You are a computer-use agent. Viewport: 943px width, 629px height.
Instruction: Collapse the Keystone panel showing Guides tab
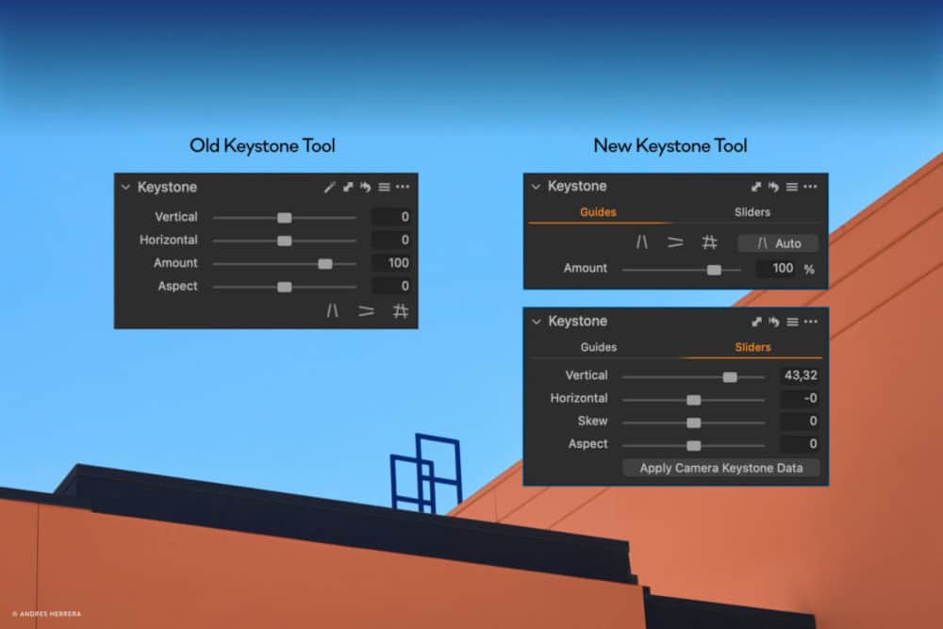536,187
